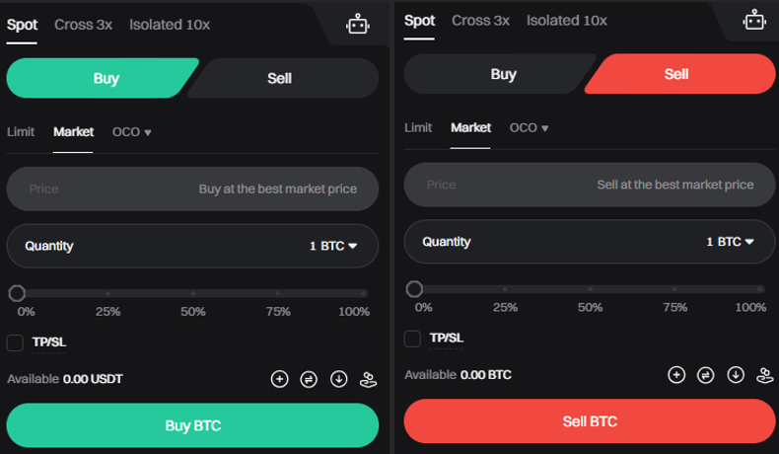Enable the TP/SL checkbox in the Buy panel
Viewport: 779px width, 454px height.
point(15,342)
